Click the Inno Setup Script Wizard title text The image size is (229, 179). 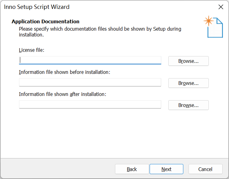pyautogui.click(x=37, y=7)
